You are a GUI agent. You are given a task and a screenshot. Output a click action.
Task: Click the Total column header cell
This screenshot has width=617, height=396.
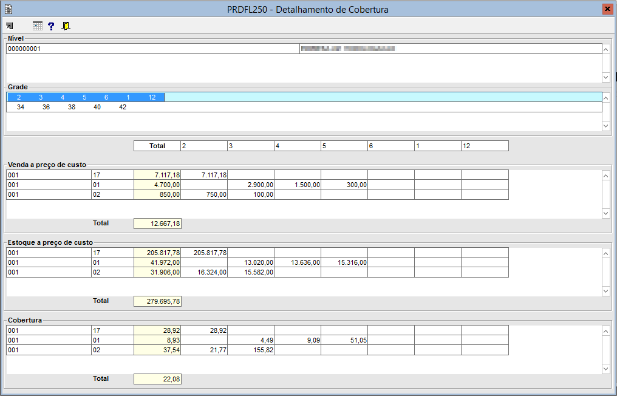pyautogui.click(x=157, y=146)
